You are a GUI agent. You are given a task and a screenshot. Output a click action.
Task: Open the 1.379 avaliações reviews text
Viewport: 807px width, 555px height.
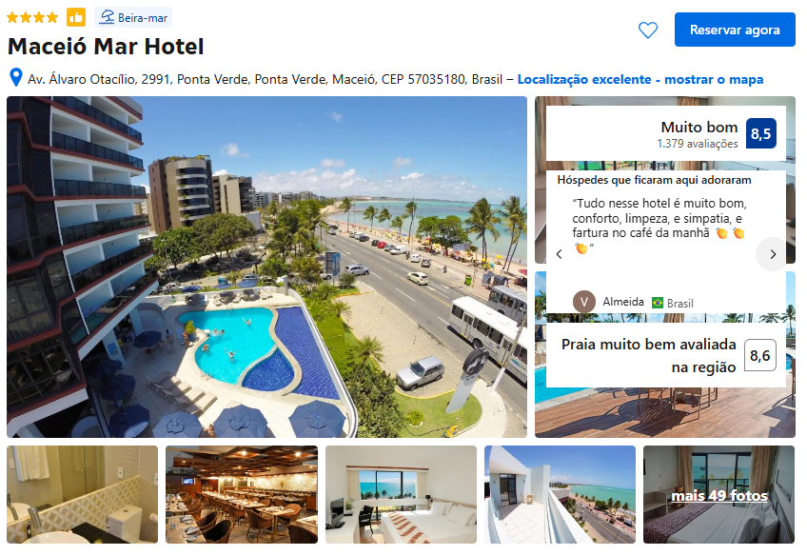pyautogui.click(x=697, y=144)
